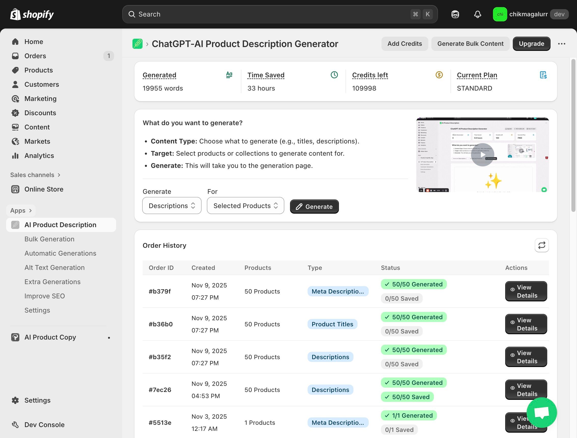This screenshot has width=577, height=438.
Task: Open the Sidekick assistant icon in top bar
Action: click(x=455, y=14)
